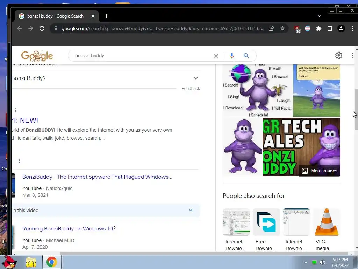View site info via padlock icon

click(56, 28)
